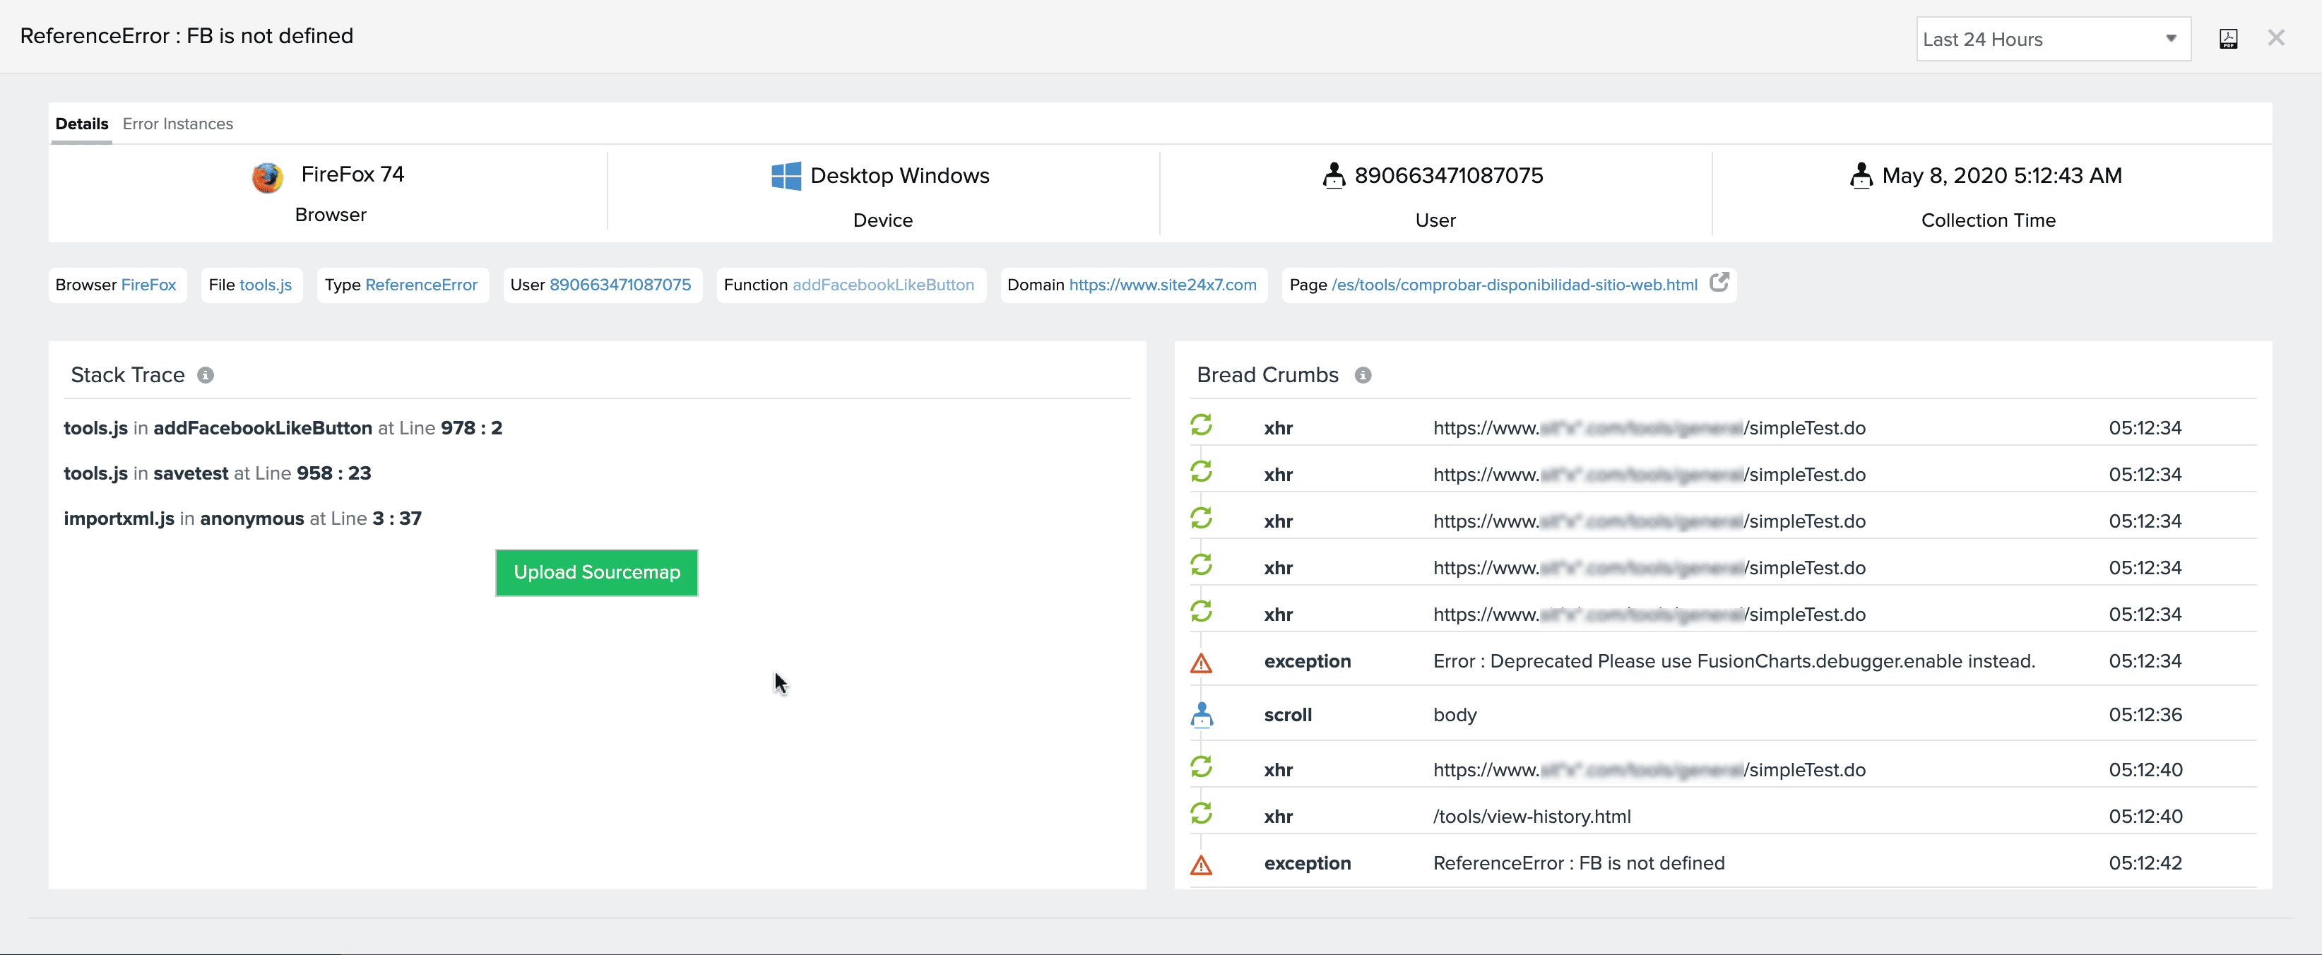
Task: Click the Firefox browser icon
Action: 267,177
